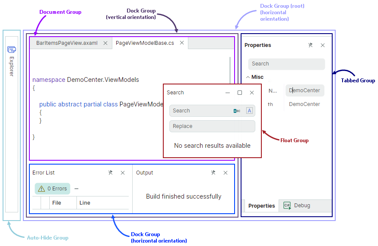Click the Properties panel search field

286,64
